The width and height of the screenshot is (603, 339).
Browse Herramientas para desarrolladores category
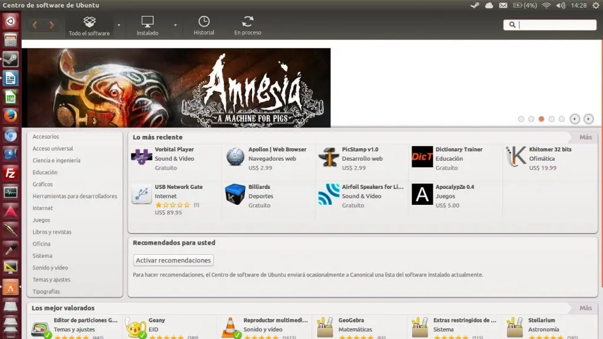pos(75,196)
